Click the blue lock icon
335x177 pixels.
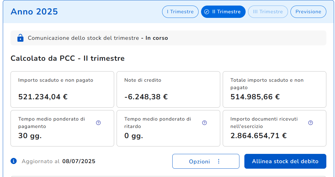pos(20,38)
